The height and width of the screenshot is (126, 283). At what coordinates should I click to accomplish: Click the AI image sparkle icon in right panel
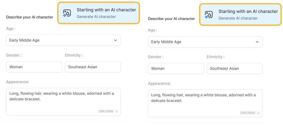click(209, 15)
